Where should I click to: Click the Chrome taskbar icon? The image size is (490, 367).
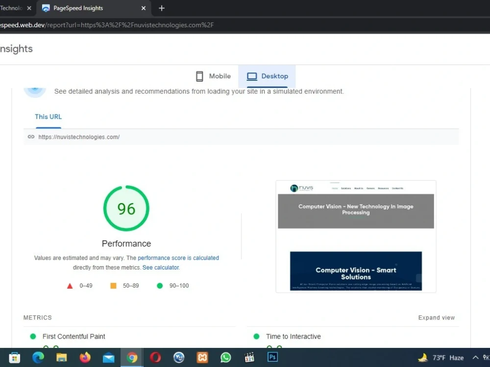point(132,358)
